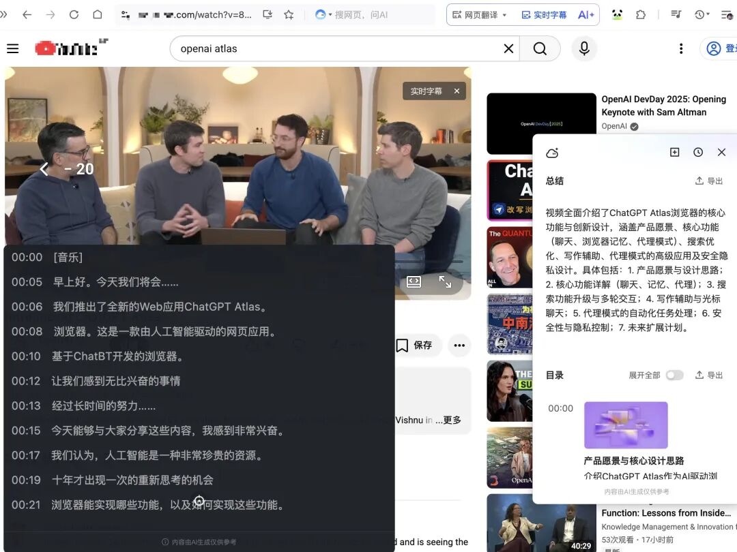Open history via clock icon in AI panel
The width and height of the screenshot is (737, 552).
click(698, 152)
